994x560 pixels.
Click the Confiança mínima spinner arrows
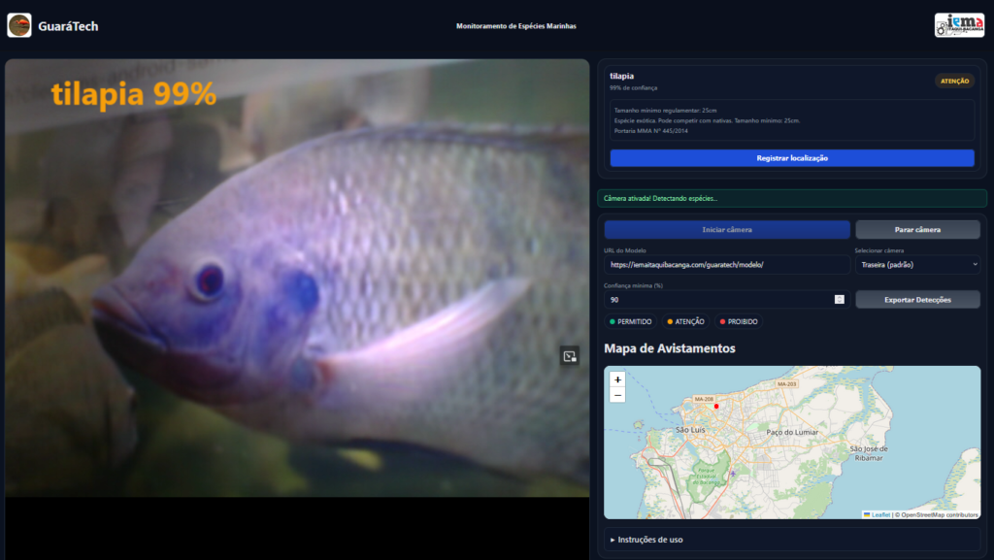839,299
